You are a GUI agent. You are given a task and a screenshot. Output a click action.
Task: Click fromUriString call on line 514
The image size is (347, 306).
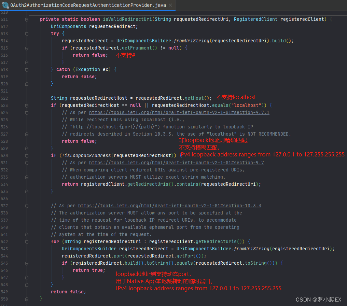tap(191, 41)
